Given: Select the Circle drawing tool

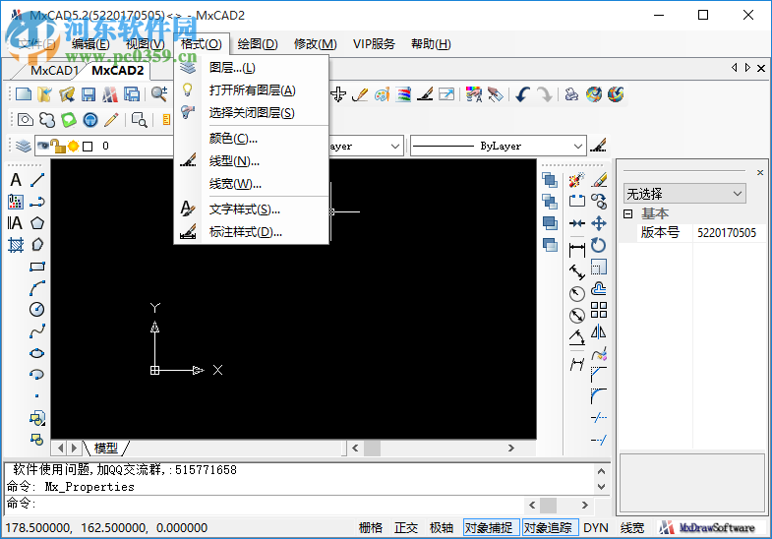Looking at the screenshot, I should point(37,309).
